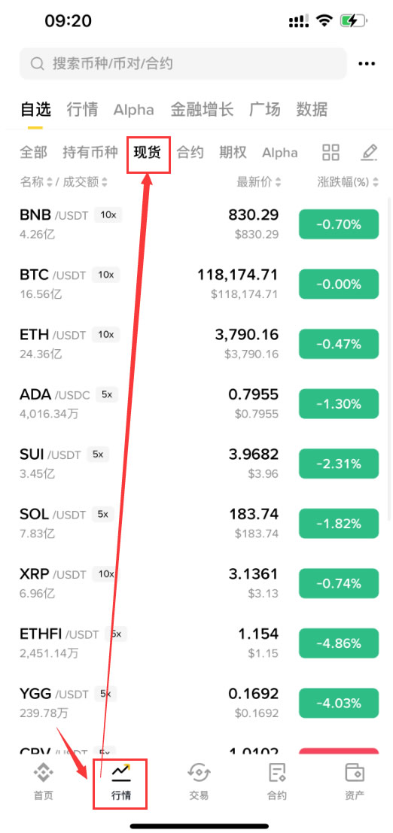Sort by 涨跌幅(%) change column
Viewport: 393px width, 833px height.
point(348,182)
